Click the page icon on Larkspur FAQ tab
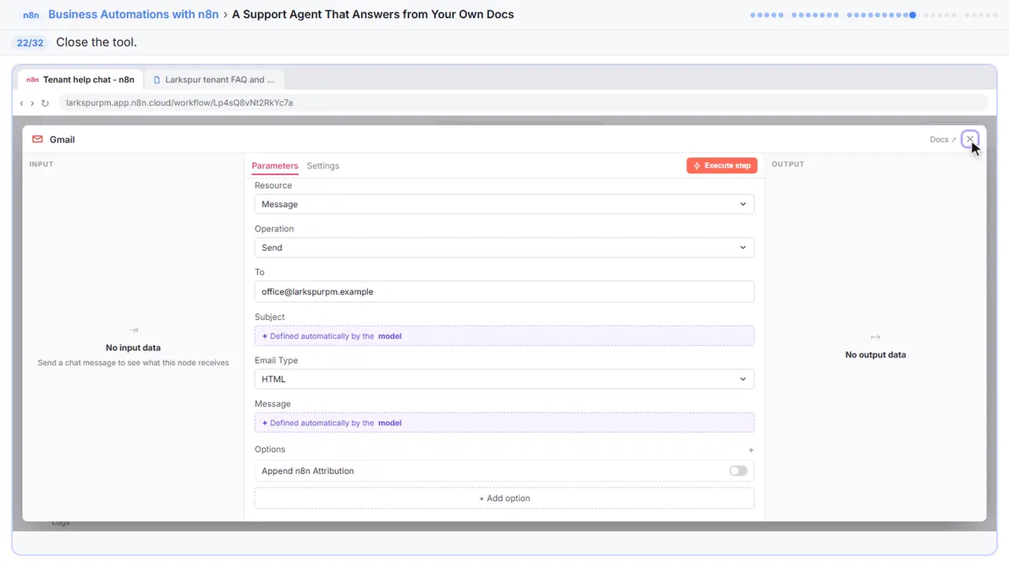 coord(157,80)
